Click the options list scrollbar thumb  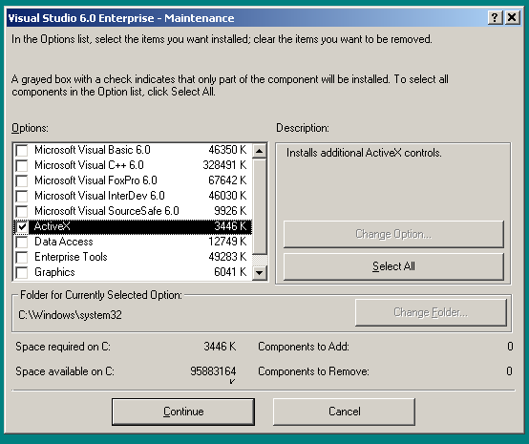(x=260, y=206)
